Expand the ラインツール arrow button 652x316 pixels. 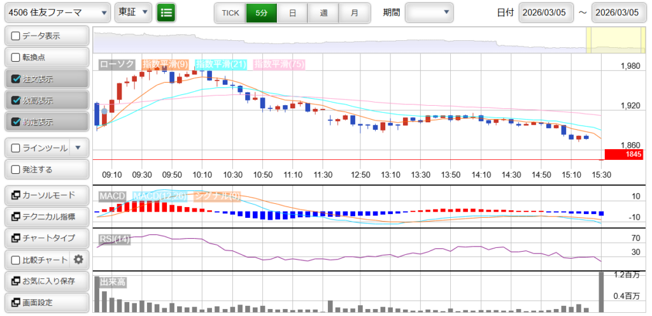78,148
